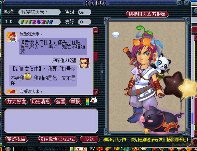Click the 我爱吃大米 sender avatar in chat
197x151 pixels.
[12, 37]
